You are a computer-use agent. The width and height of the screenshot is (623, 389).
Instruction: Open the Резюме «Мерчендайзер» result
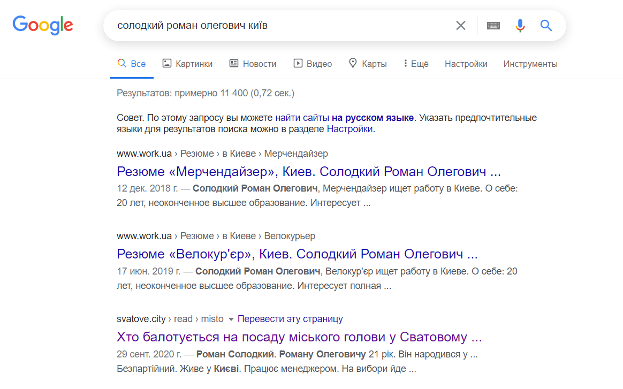[309, 172]
